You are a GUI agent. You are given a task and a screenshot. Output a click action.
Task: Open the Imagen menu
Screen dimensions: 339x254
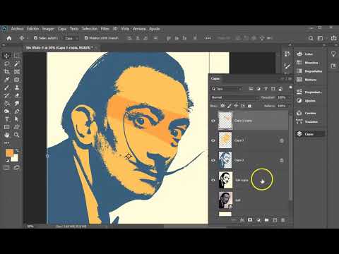click(48, 29)
